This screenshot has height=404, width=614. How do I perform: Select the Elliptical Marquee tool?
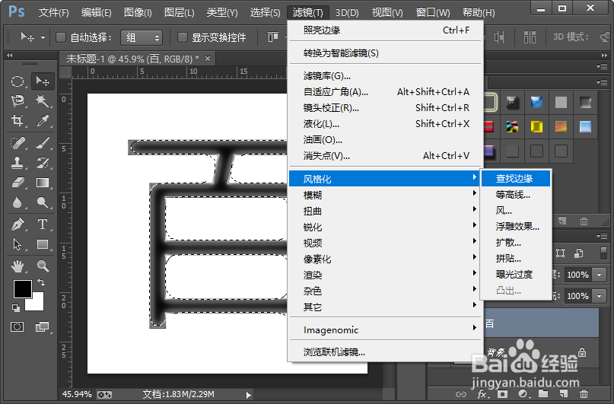click(x=17, y=81)
